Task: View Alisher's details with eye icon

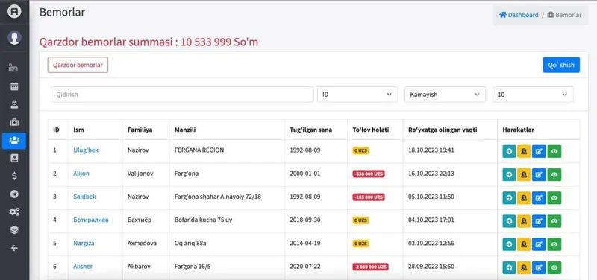Action: (554, 267)
